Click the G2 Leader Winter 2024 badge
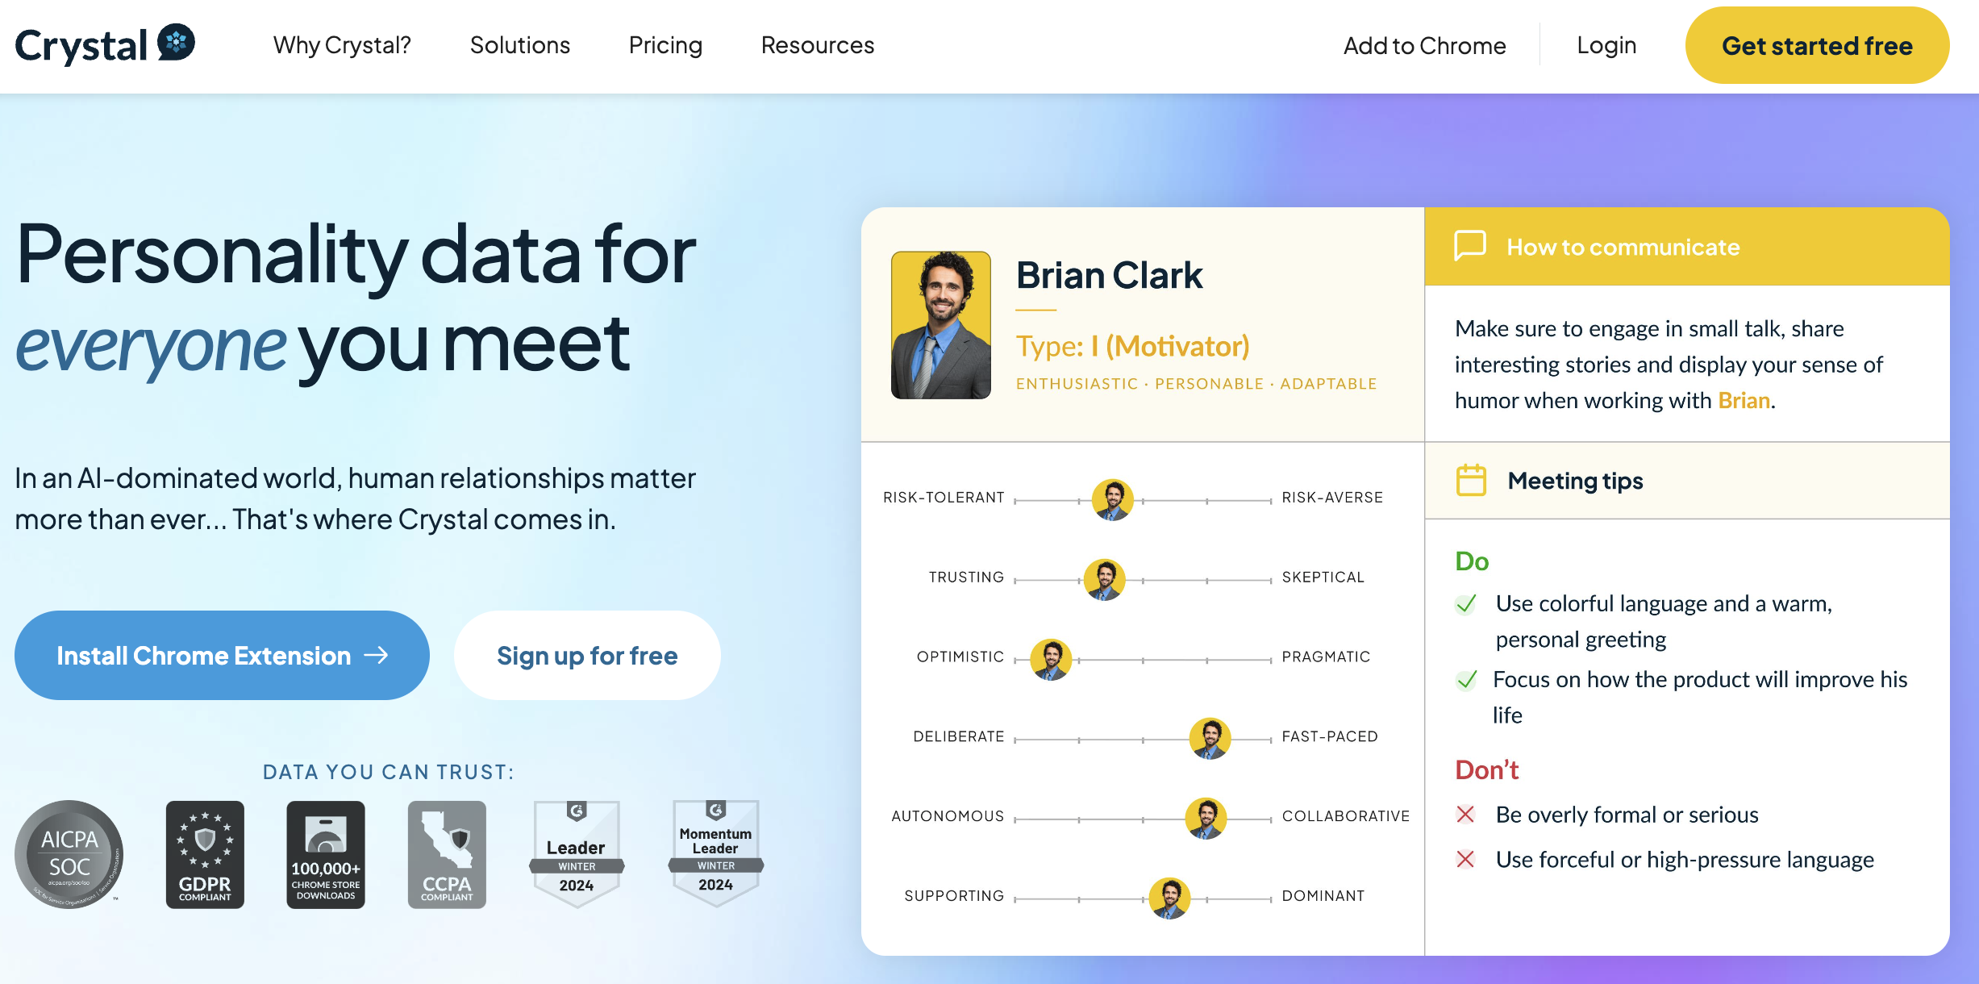 (577, 853)
